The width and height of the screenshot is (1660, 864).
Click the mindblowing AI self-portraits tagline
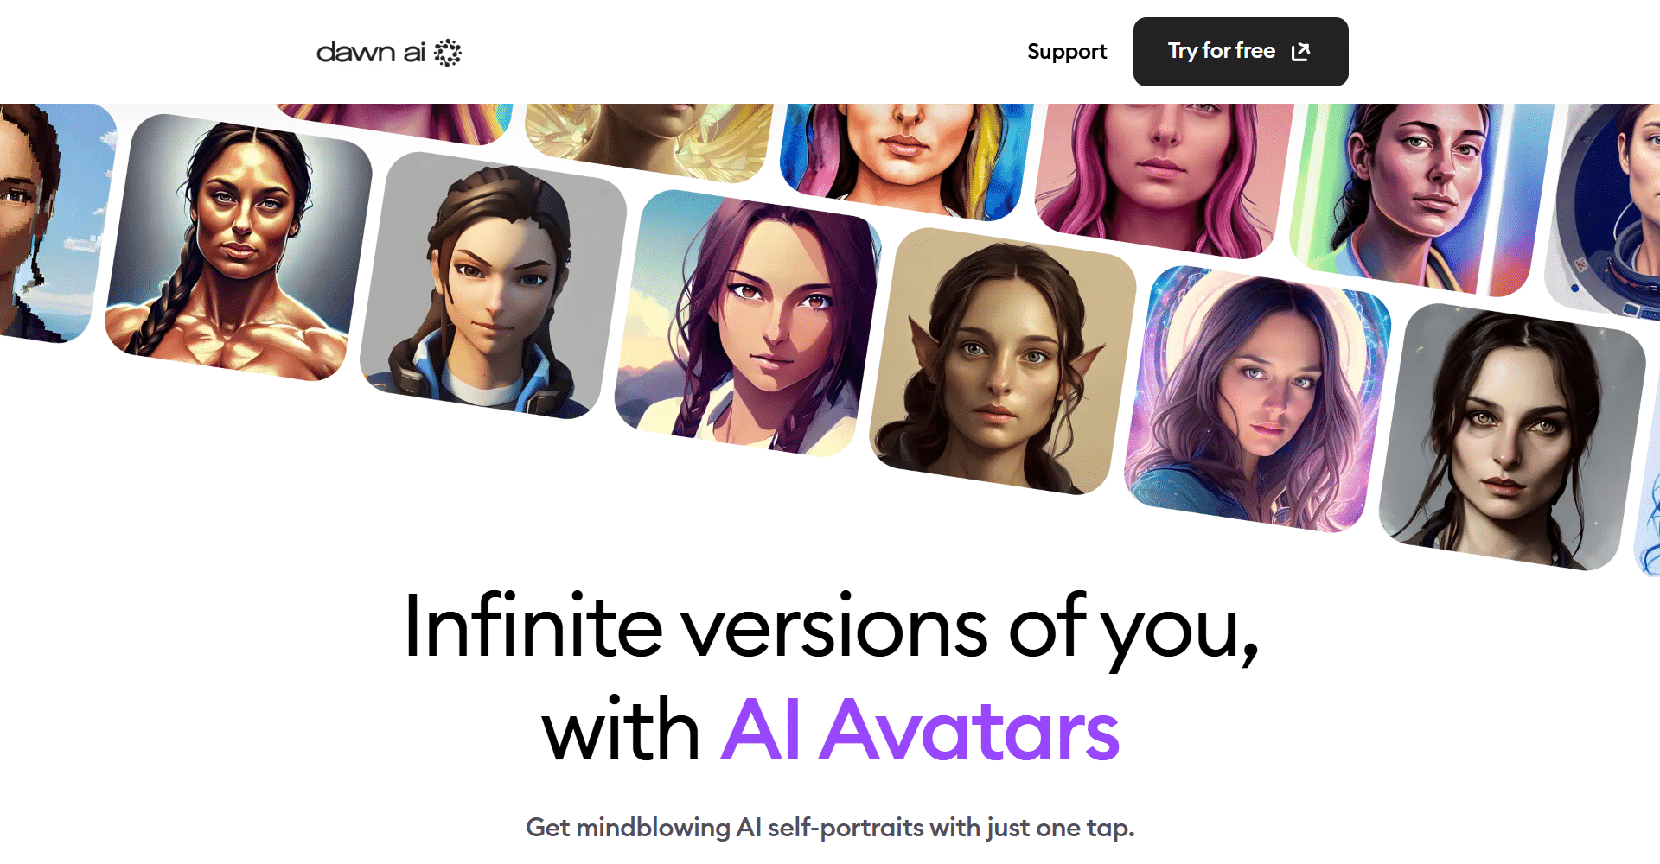pos(830,828)
